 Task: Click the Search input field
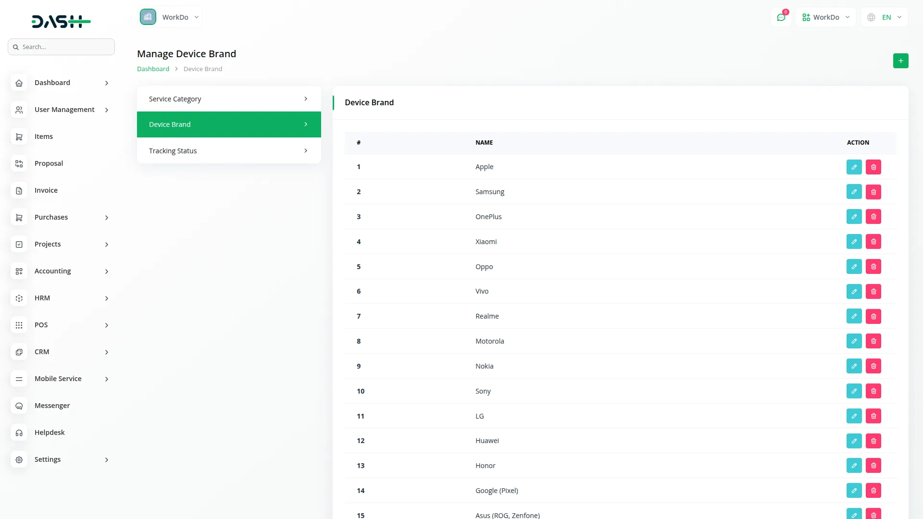(61, 47)
